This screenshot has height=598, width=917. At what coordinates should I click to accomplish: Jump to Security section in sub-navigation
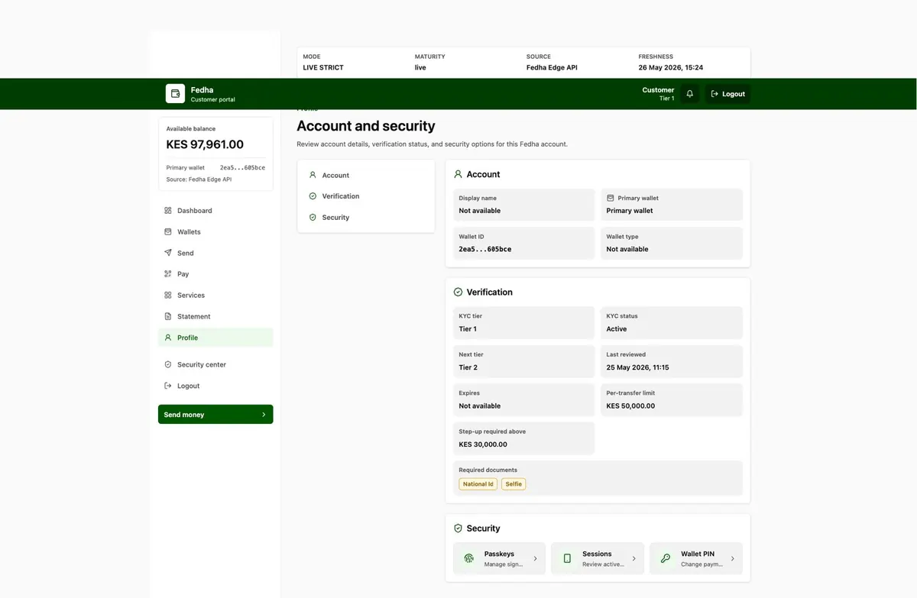(366, 218)
